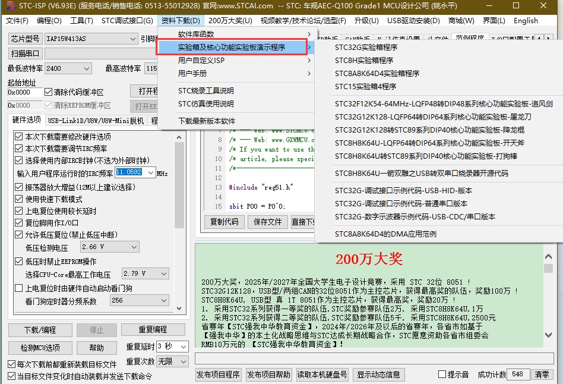Open low-voltage detection 2.66 V dropdown
The height and width of the screenshot is (384, 563).
point(134,247)
